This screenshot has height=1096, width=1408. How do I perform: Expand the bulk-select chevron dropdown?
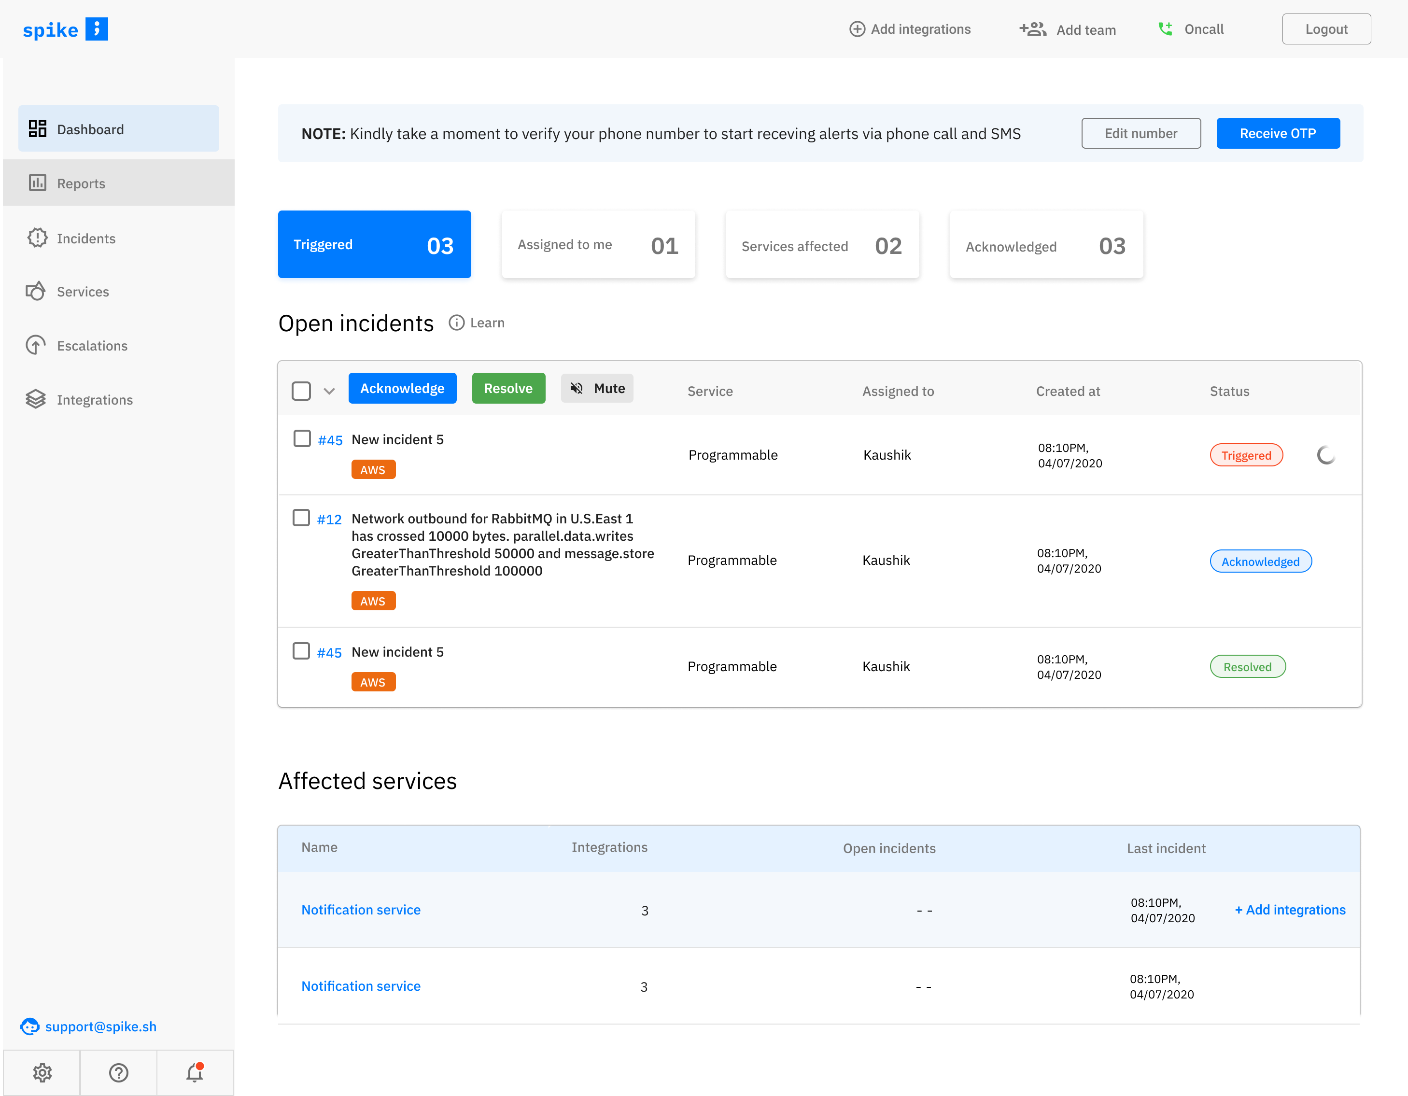point(329,392)
